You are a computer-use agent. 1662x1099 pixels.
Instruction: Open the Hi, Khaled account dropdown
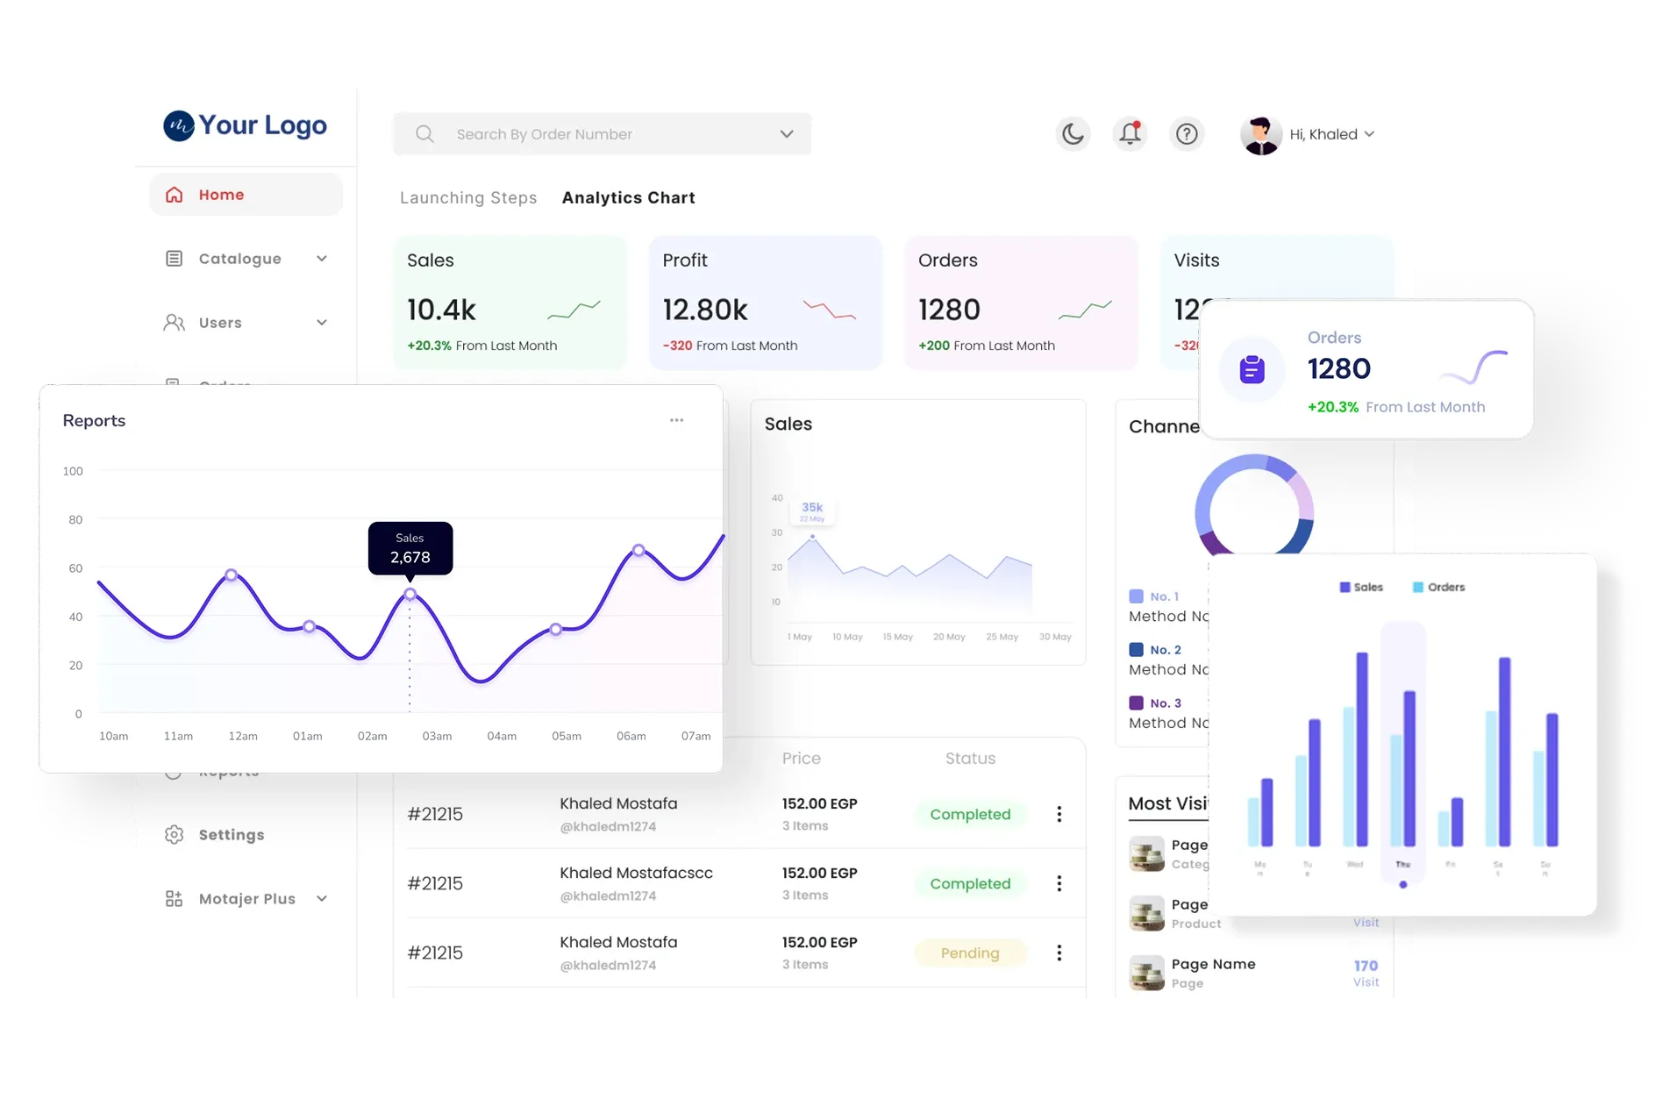(x=1330, y=134)
